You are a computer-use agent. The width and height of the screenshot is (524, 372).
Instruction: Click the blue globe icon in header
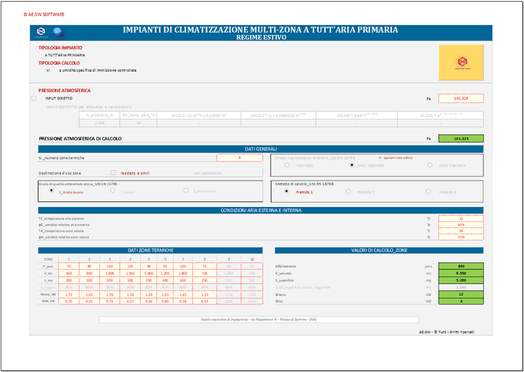tap(59, 32)
